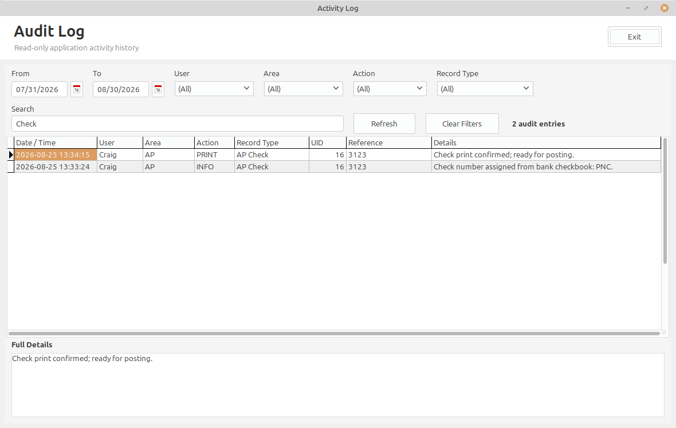The width and height of the screenshot is (676, 428).
Task: Sort by the Details column header
Action: pos(546,142)
